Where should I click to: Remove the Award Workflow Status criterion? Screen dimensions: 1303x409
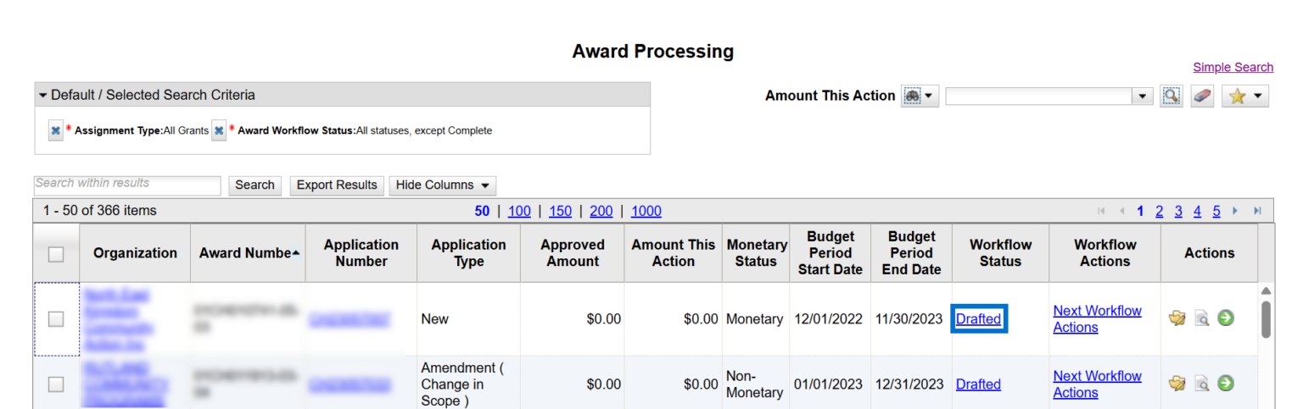point(219,130)
